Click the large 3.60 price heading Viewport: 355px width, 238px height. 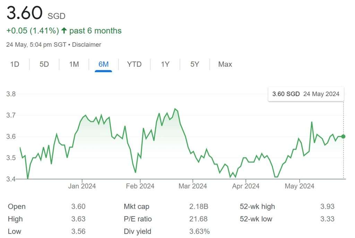[24, 14]
